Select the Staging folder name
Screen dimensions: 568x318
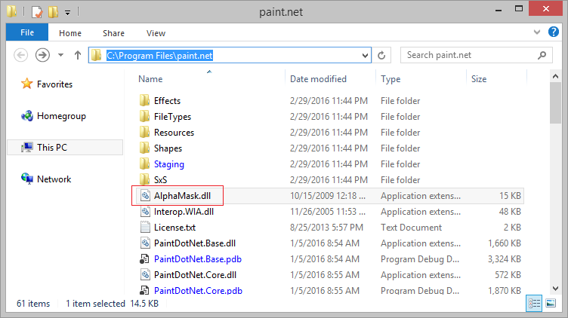169,164
